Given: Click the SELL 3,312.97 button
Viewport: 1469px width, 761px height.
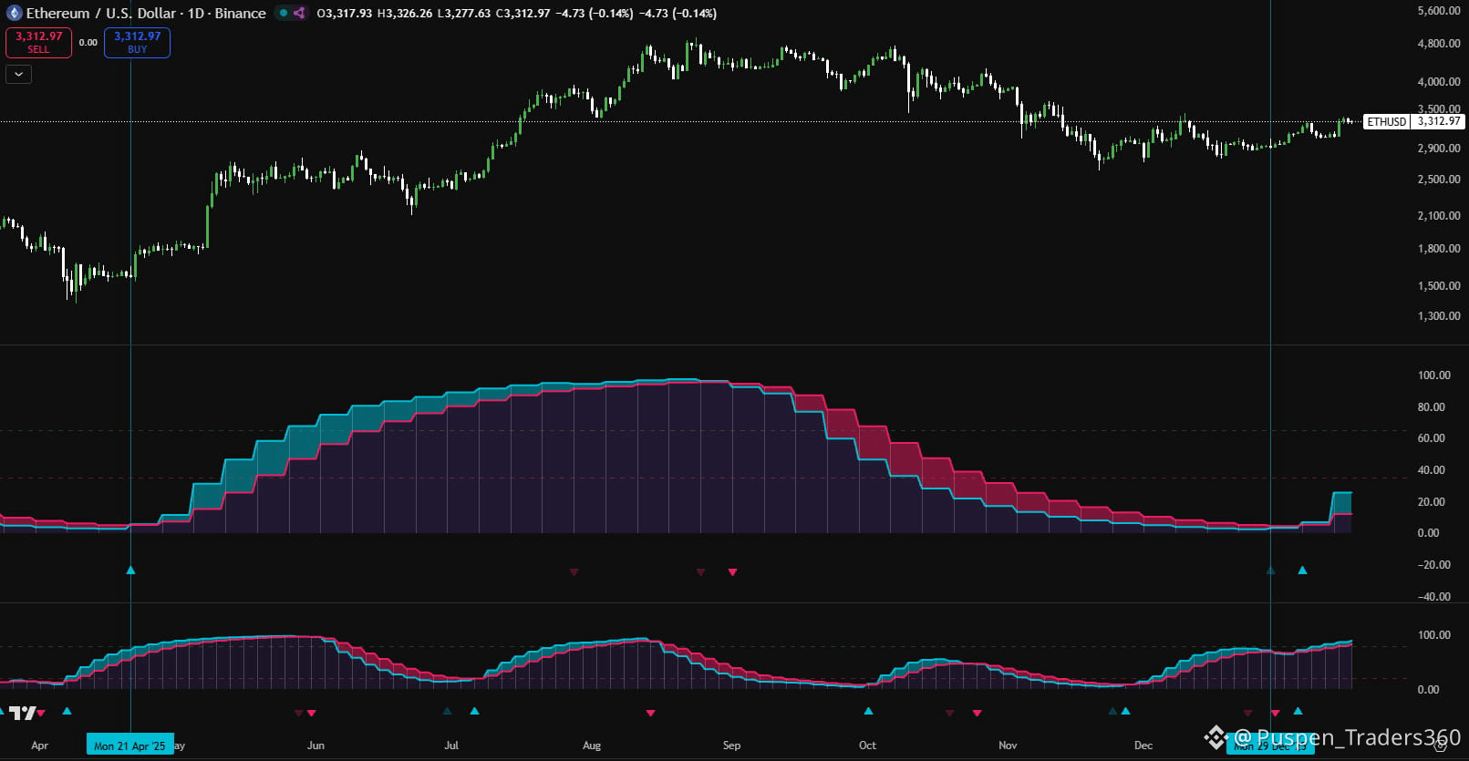Looking at the screenshot, I should click(x=38, y=42).
